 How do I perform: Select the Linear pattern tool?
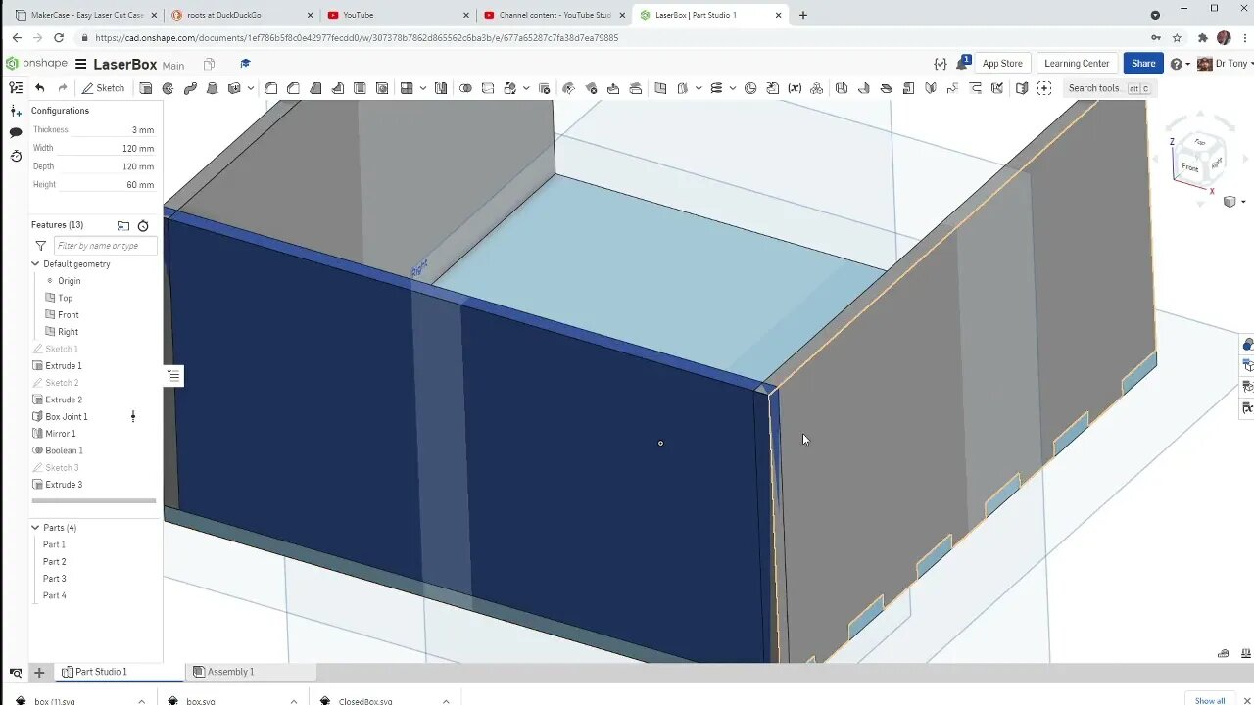(408, 88)
